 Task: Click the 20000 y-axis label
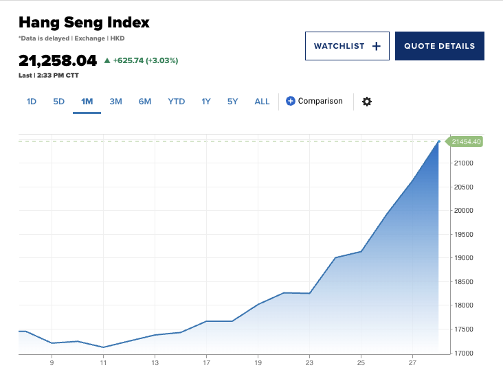(x=464, y=211)
